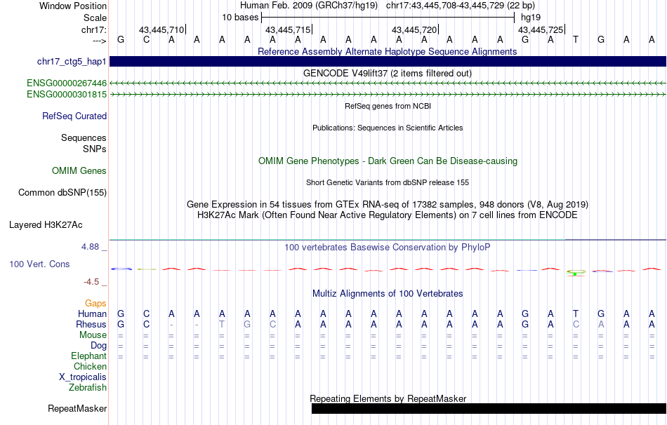This screenshot has width=667, height=425.
Task: Click the Common dbSNP(155) label
Action: (x=62, y=193)
